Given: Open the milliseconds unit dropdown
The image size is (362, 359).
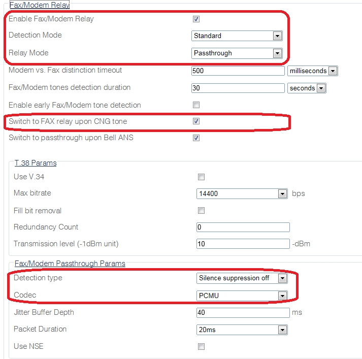Looking at the screenshot, I should pos(312,71).
